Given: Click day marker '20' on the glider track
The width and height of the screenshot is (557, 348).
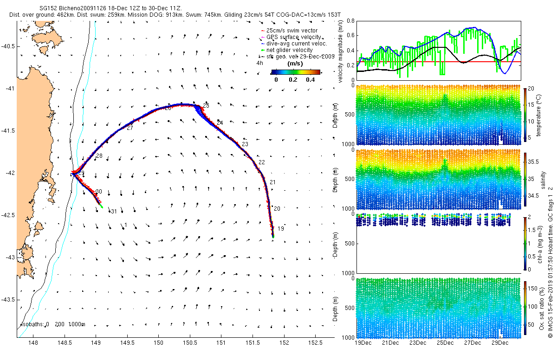Looking at the screenshot, I should click(x=277, y=209).
